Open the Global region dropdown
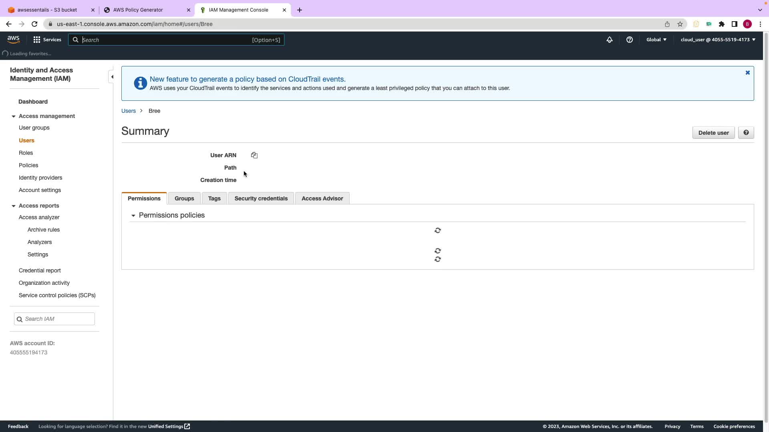This screenshot has width=769, height=432. tap(656, 40)
